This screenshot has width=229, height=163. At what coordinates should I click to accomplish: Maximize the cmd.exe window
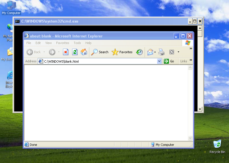(195, 21)
